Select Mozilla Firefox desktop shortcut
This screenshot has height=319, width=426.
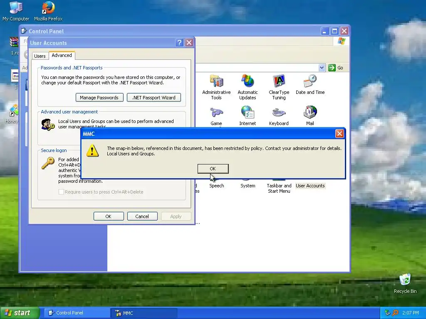(48, 11)
